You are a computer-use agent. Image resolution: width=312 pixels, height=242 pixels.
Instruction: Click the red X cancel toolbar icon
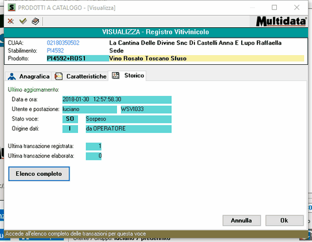10,21
